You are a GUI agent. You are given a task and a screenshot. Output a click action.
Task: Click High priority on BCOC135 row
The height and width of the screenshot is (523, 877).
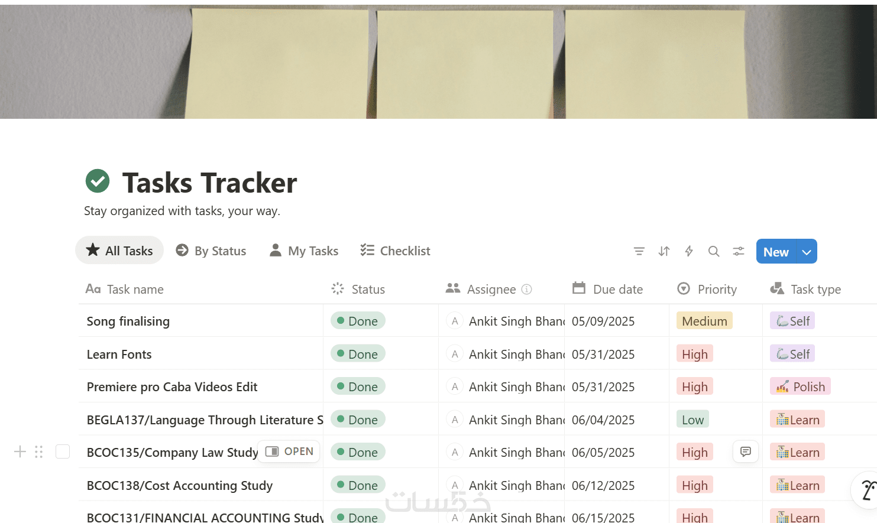point(694,452)
